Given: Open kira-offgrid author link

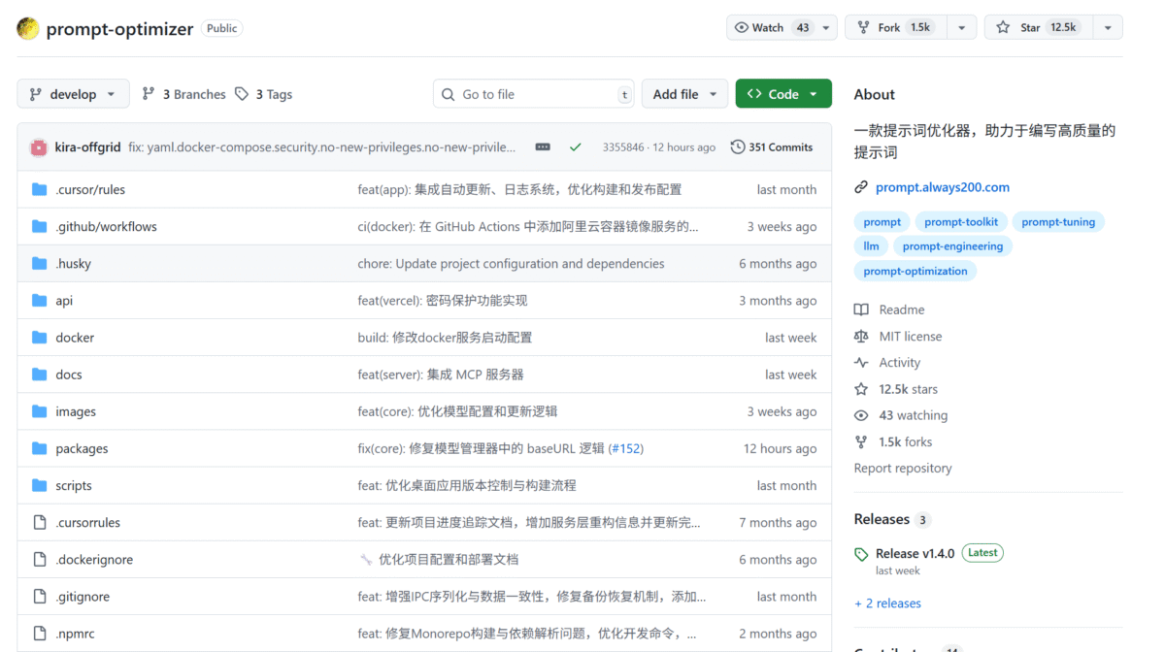Looking at the screenshot, I should (x=87, y=147).
